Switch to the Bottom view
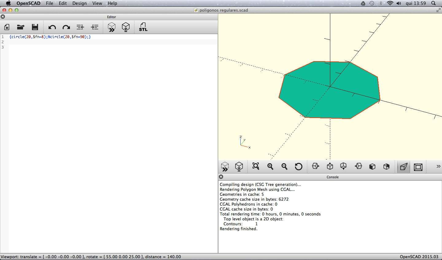 (343, 166)
